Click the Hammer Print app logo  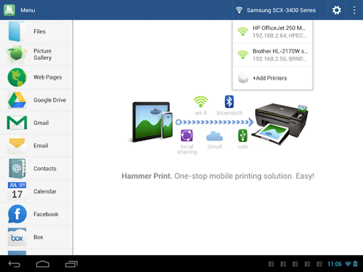click(x=9, y=10)
